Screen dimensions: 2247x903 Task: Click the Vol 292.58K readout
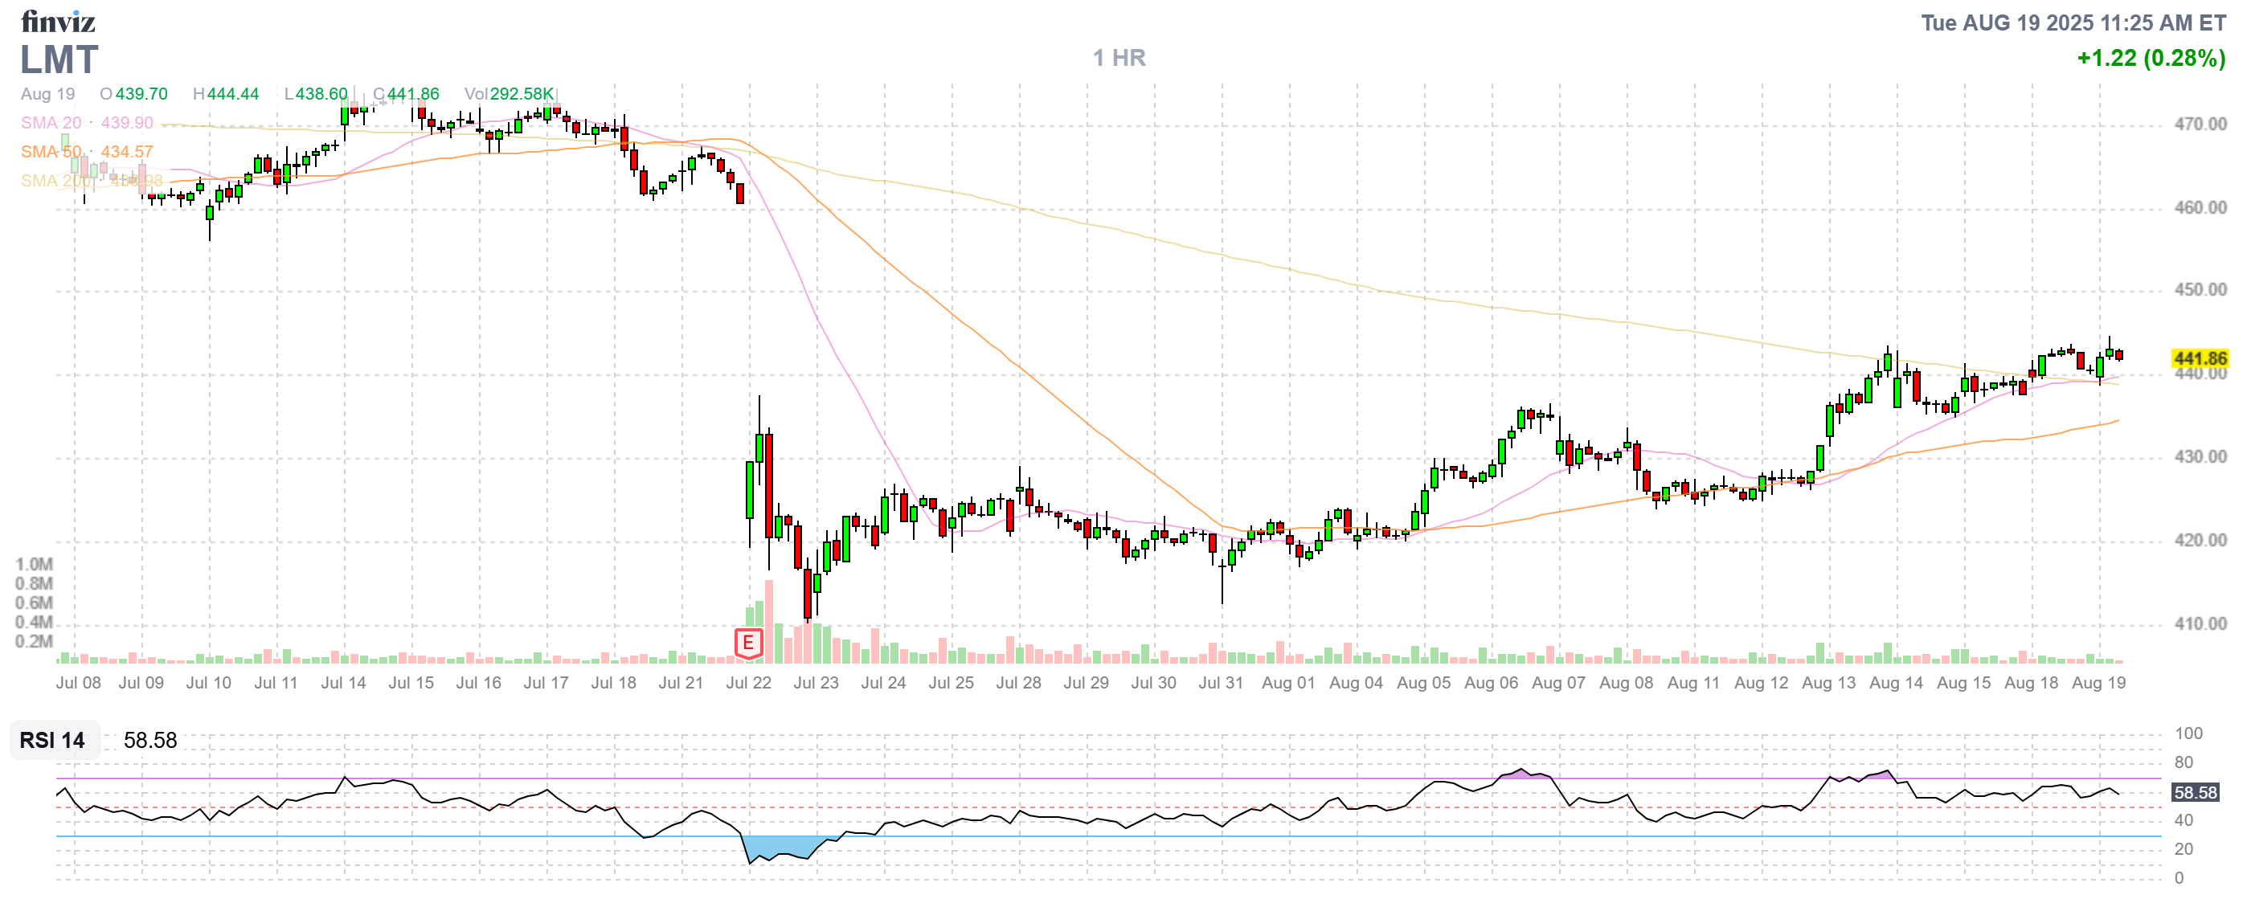coord(509,93)
